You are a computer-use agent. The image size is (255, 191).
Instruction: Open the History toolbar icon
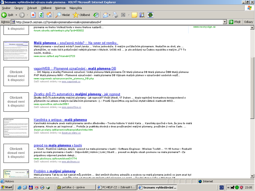click(96, 15)
